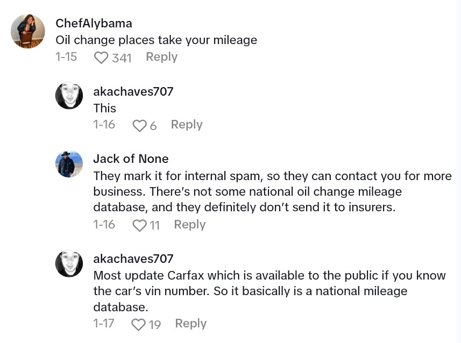Like Jack of None's internal spam comment
This screenshot has height=343, width=461.
click(x=139, y=226)
